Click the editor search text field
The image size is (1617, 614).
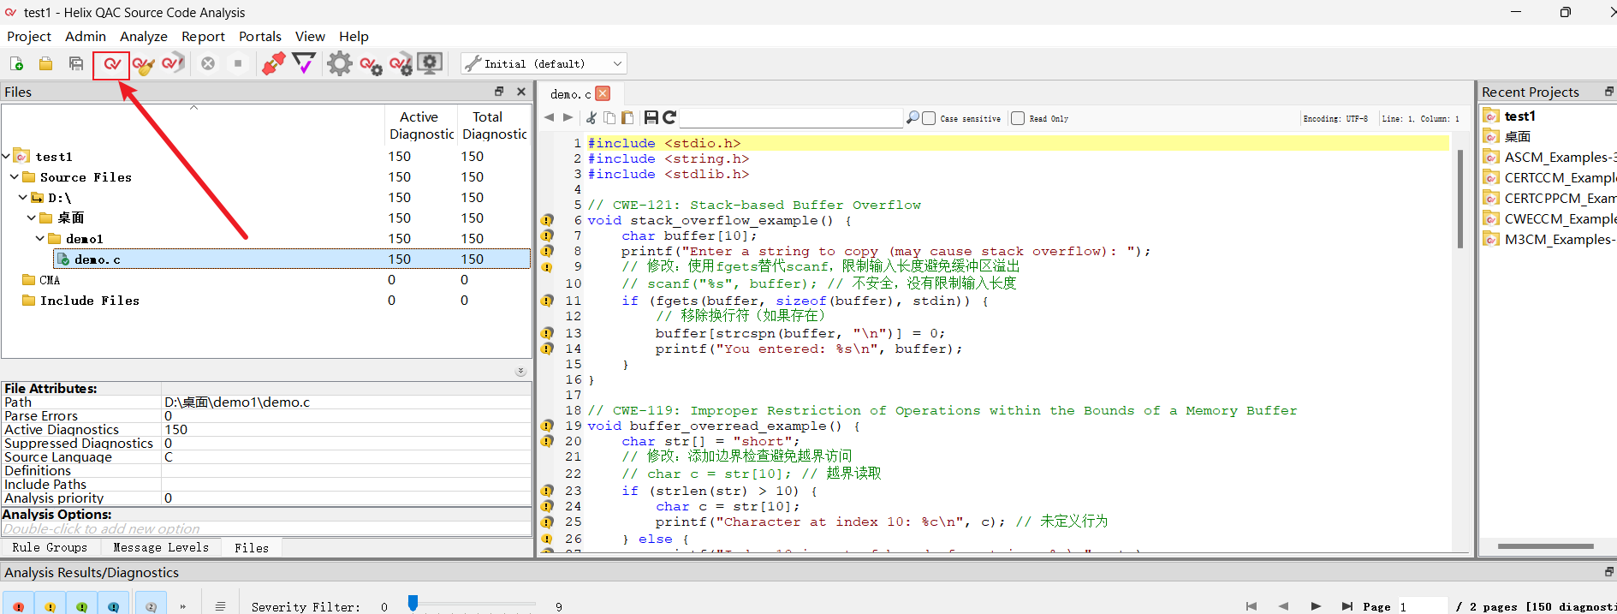[792, 118]
